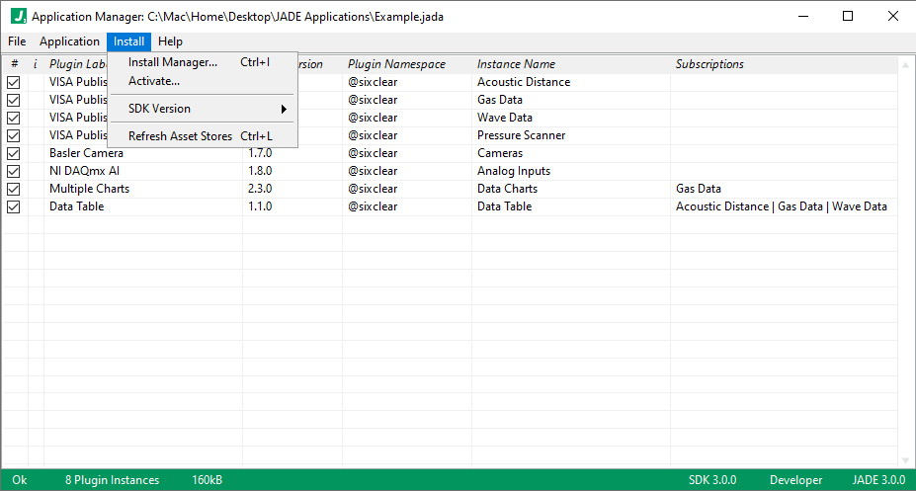Click @sixclear namespace in the Analog Inputs row
This screenshot has width=916, height=491.
point(373,171)
